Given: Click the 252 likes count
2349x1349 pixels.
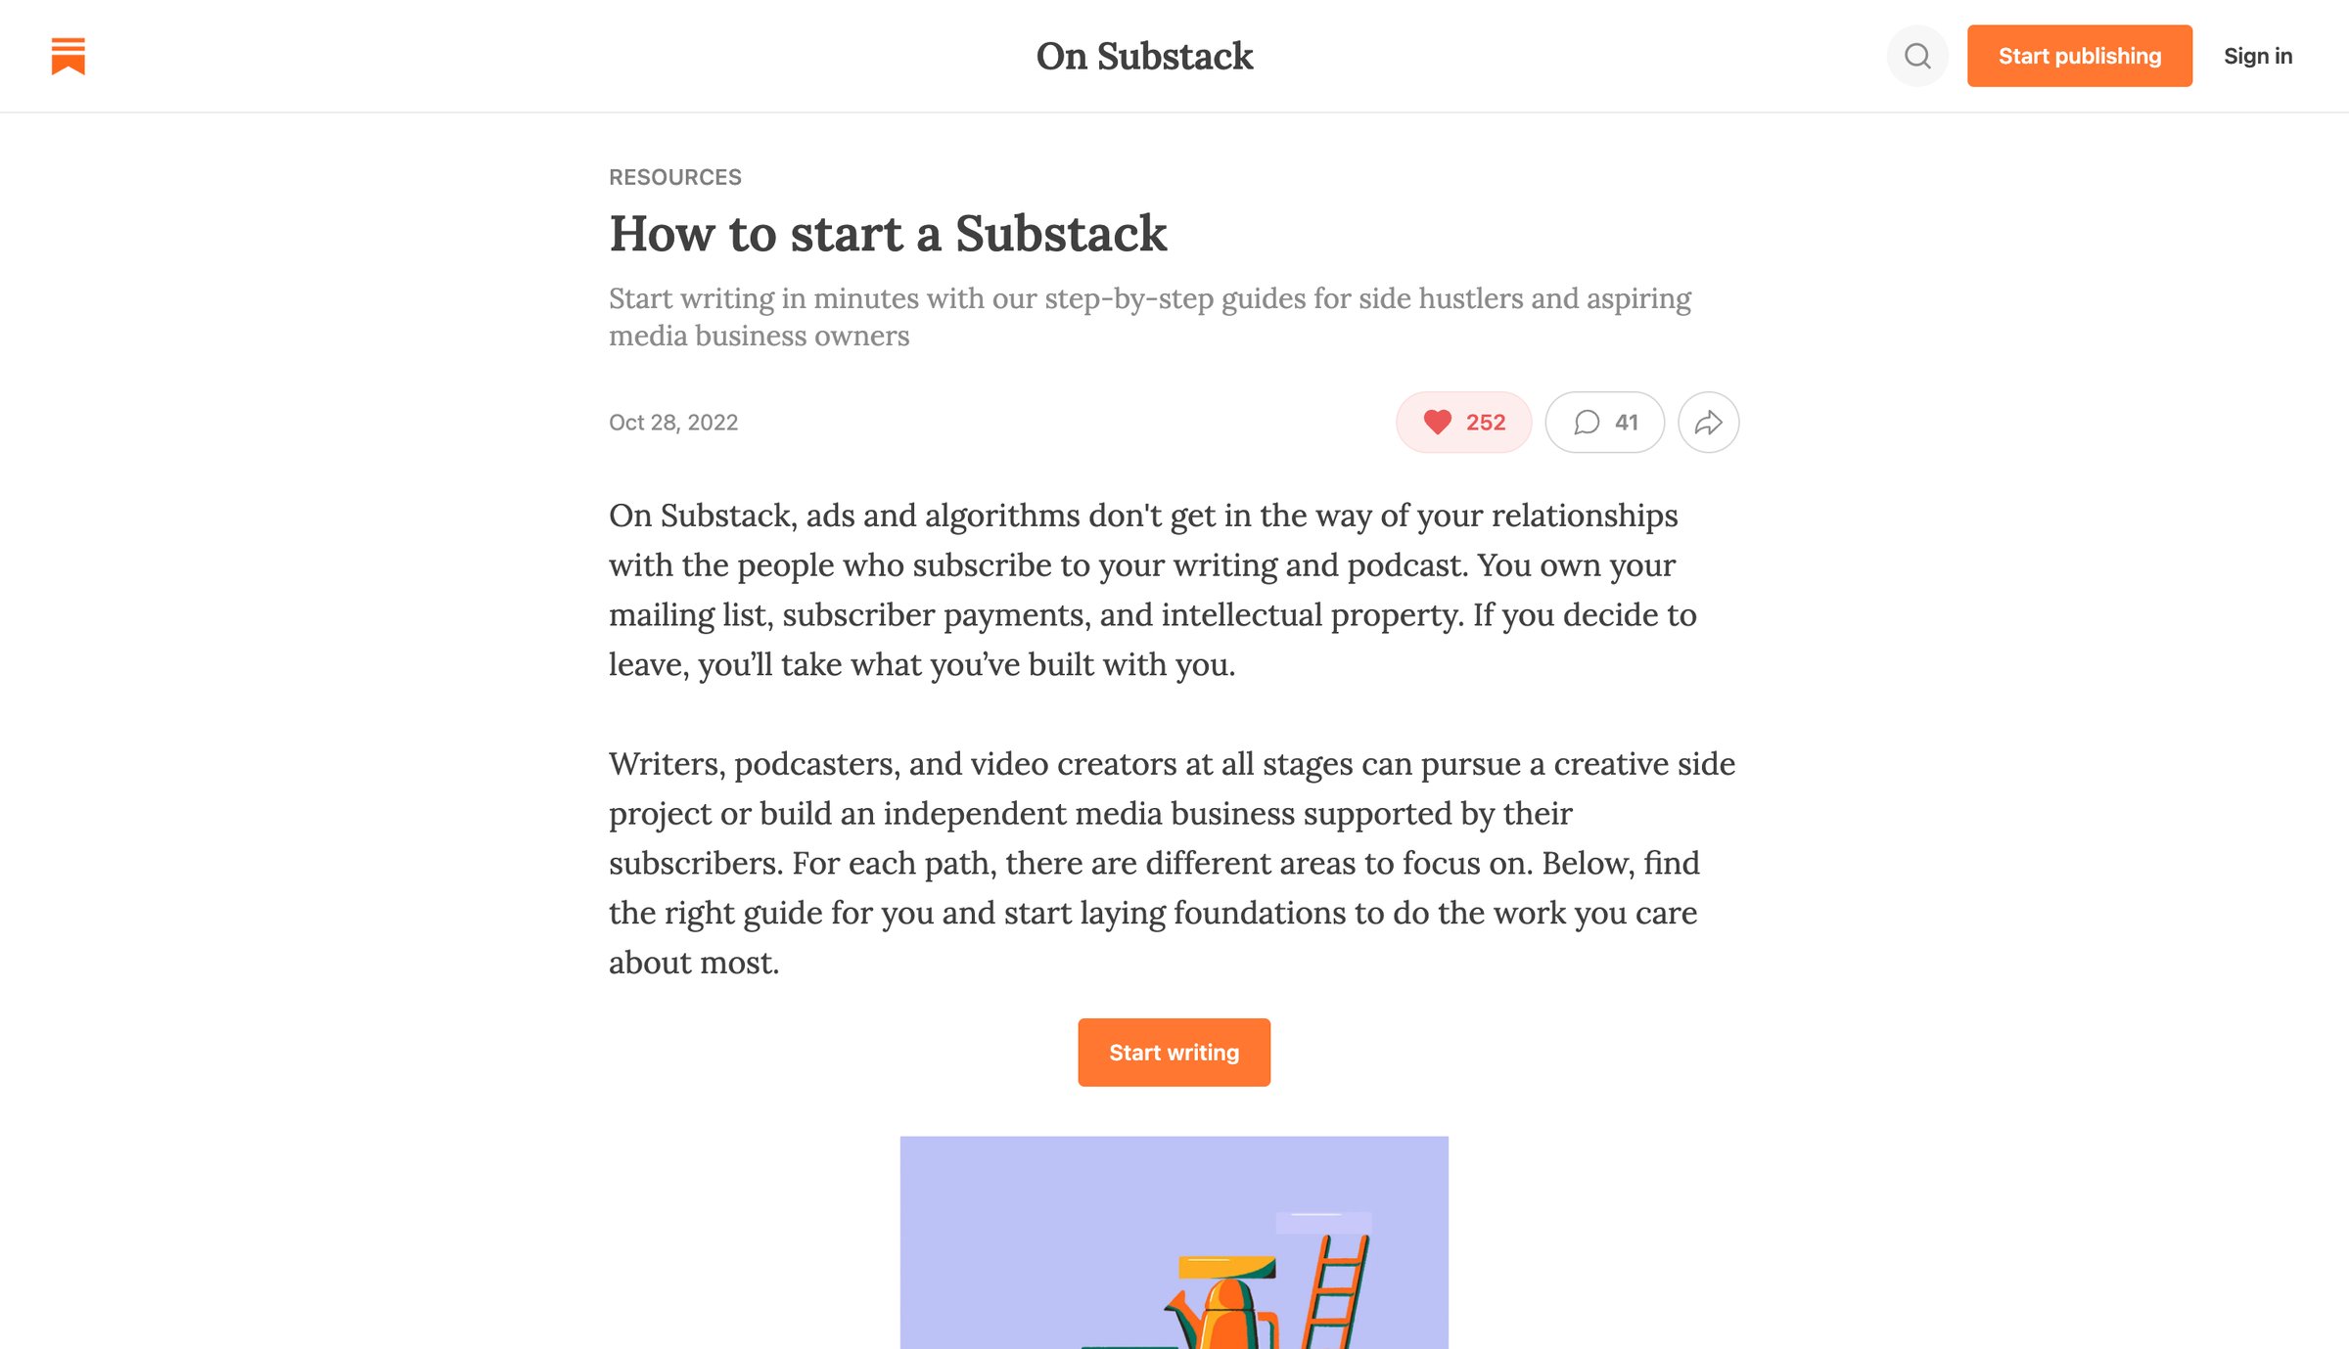Looking at the screenshot, I should (1485, 422).
